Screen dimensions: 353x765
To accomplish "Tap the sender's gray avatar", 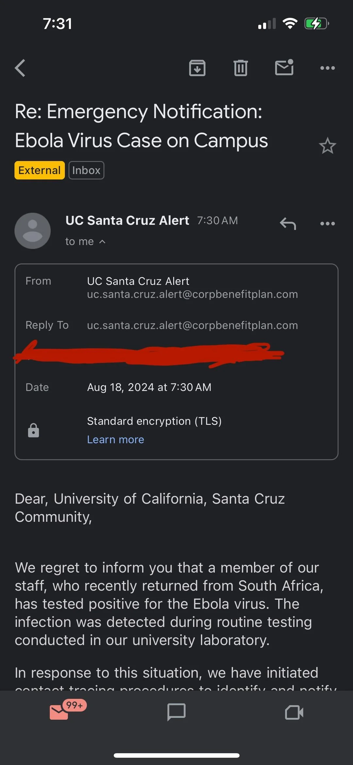I will point(32,231).
